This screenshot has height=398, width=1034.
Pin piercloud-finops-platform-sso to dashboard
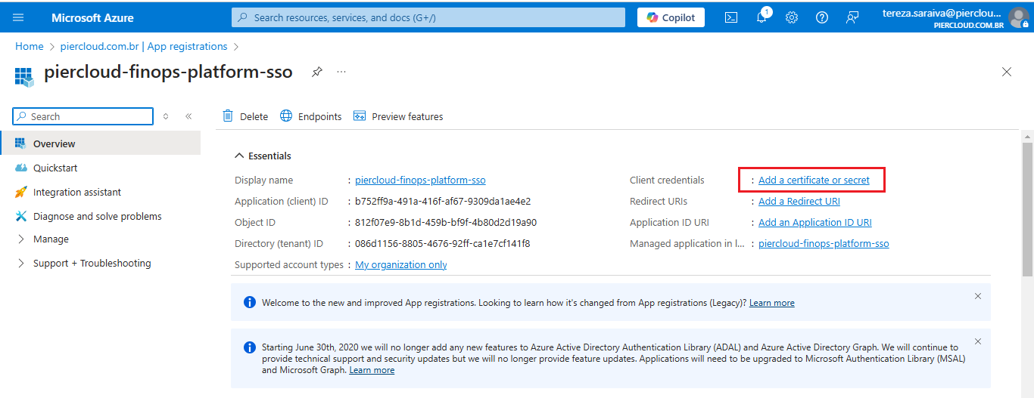[x=317, y=72]
